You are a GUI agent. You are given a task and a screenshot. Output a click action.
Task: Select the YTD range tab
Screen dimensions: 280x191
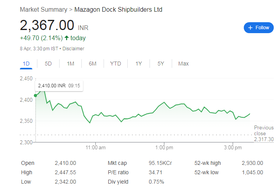coord(115,64)
